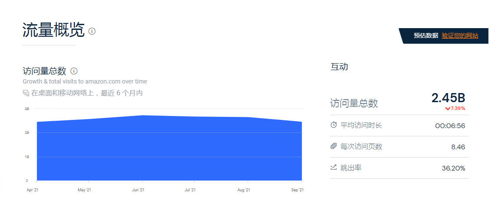Viewport: 495px width, 216px height.
Task: Click the pages icon beside 每次访问页数
Action: (x=334, y=146)
